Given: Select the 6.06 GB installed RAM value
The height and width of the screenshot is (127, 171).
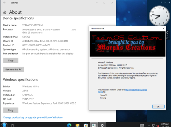Looking at the screenshot, I should click(26, 37).
